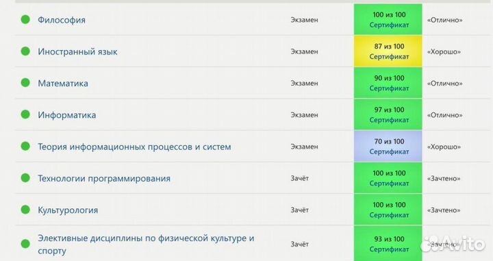Image resolution: width=493 pixels, height=261 pixels.
Task: Click Экзамен label in Математика row
Action: point(304,84)
